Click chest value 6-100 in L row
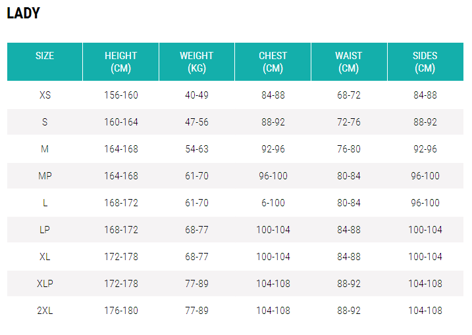The image size is (472, 335). point(273,203)
